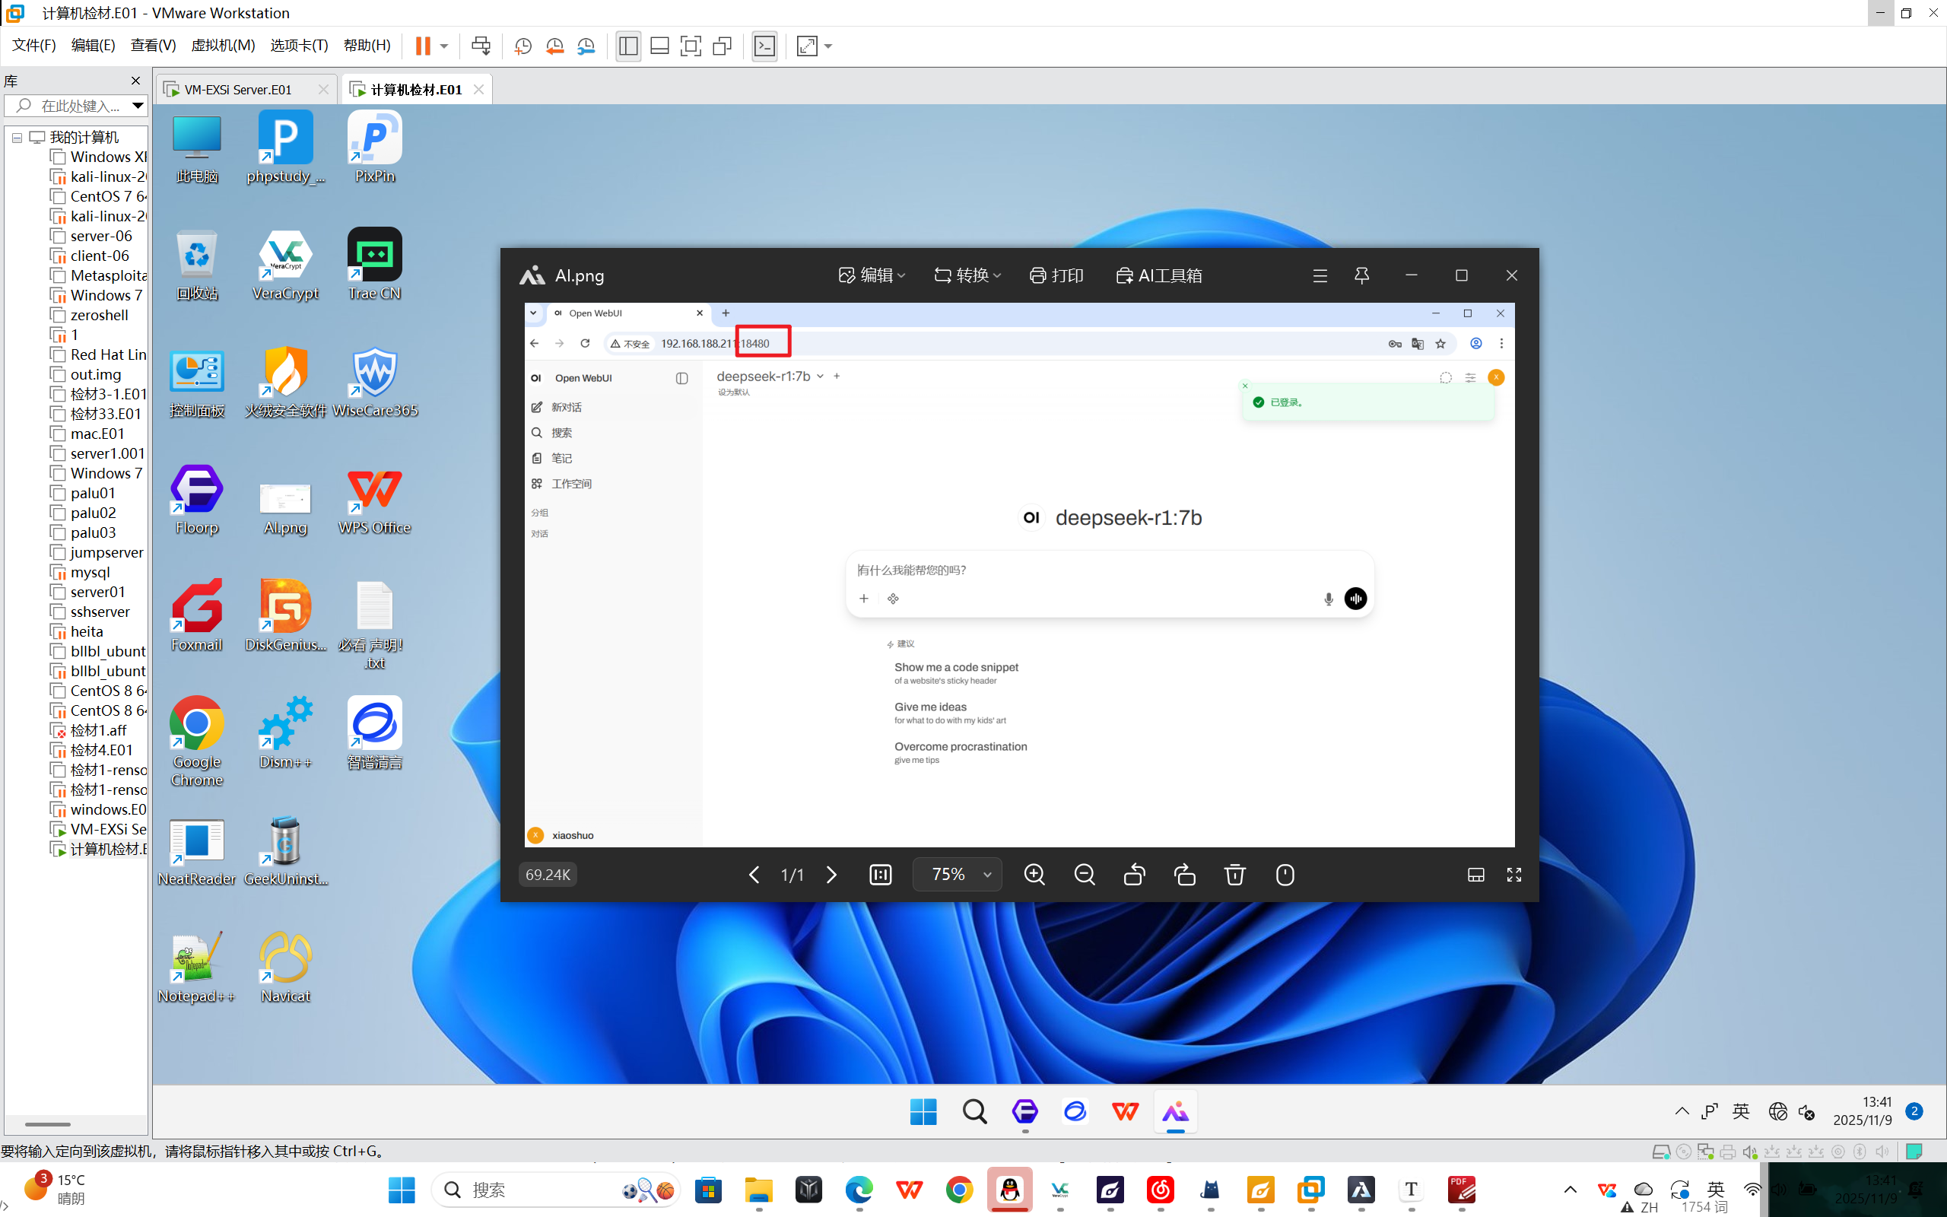1947x1217 pixels.
Task: Click the 打印 print button
Action: pyautogui.click(x=1056, y=276)
